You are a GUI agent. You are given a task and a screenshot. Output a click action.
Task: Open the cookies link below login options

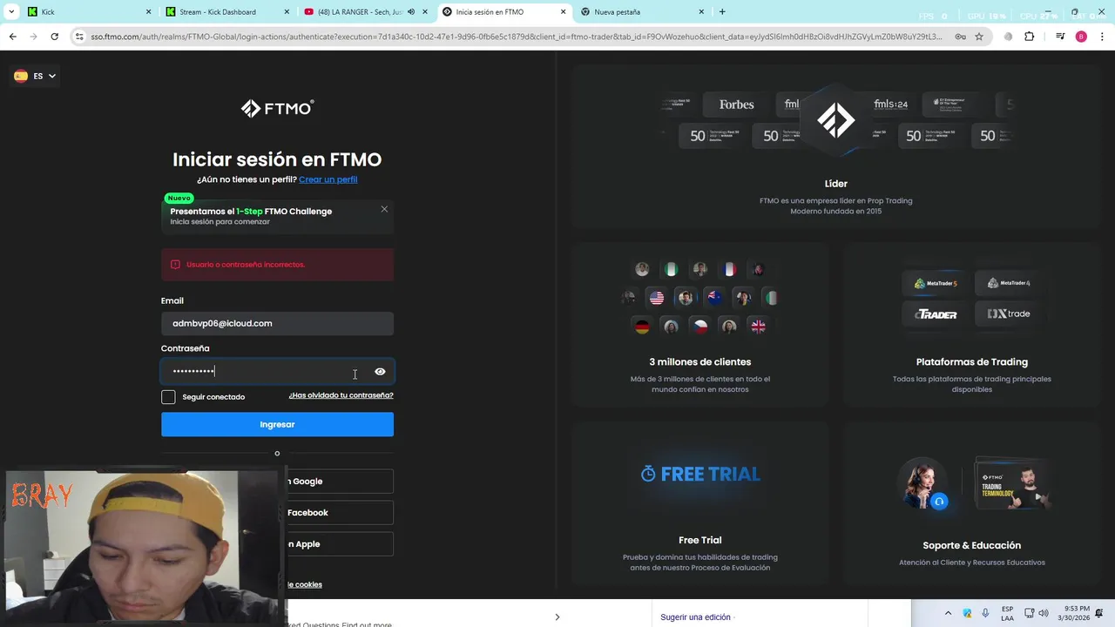click(304, 584)
